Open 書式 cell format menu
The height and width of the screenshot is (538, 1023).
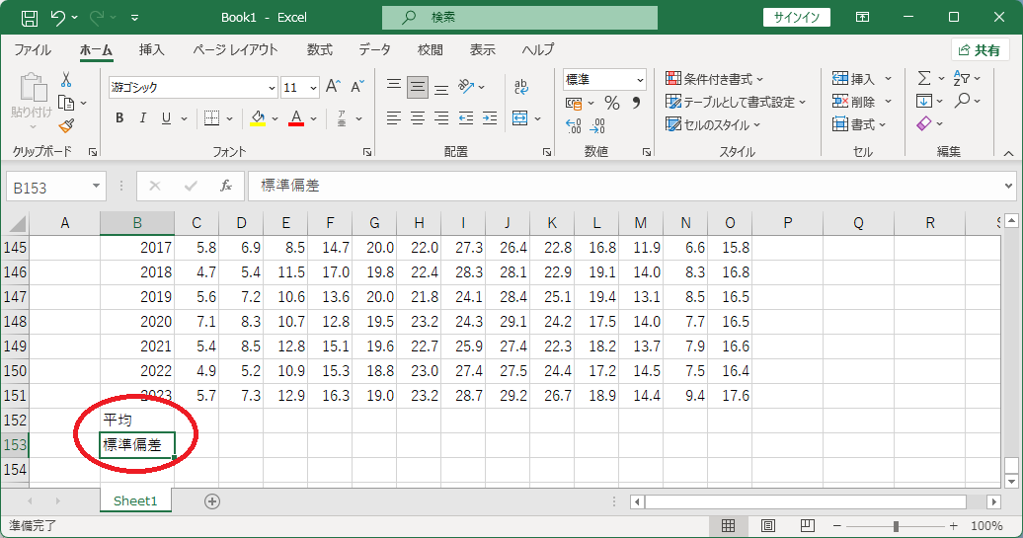[x=859, y=124]
